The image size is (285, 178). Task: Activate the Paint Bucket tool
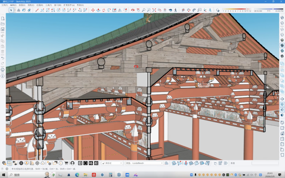pyautogui.click(x=24, y=10)
